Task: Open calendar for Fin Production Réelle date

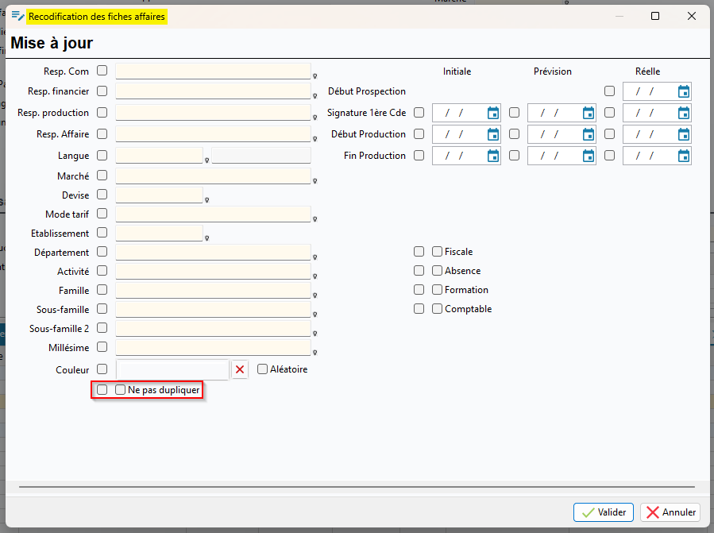Action: (x=684, y=156)
